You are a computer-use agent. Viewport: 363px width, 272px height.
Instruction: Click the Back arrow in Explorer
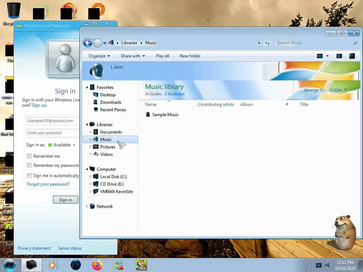[x=88, y=43]
